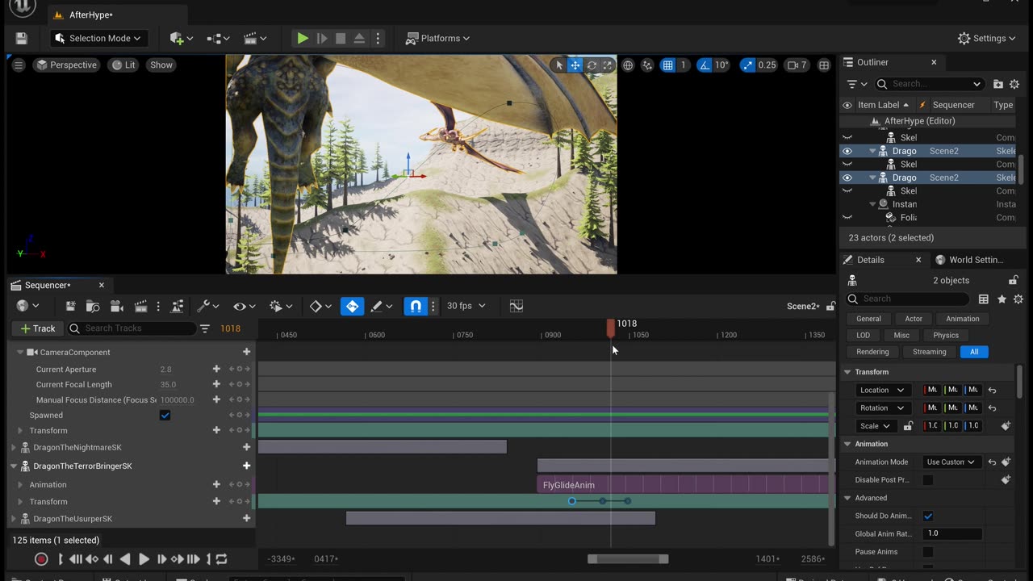
Task: Toggle visibility of first Drago Scene2 actor
Action: pyautogui.click(x=847, y=151)
